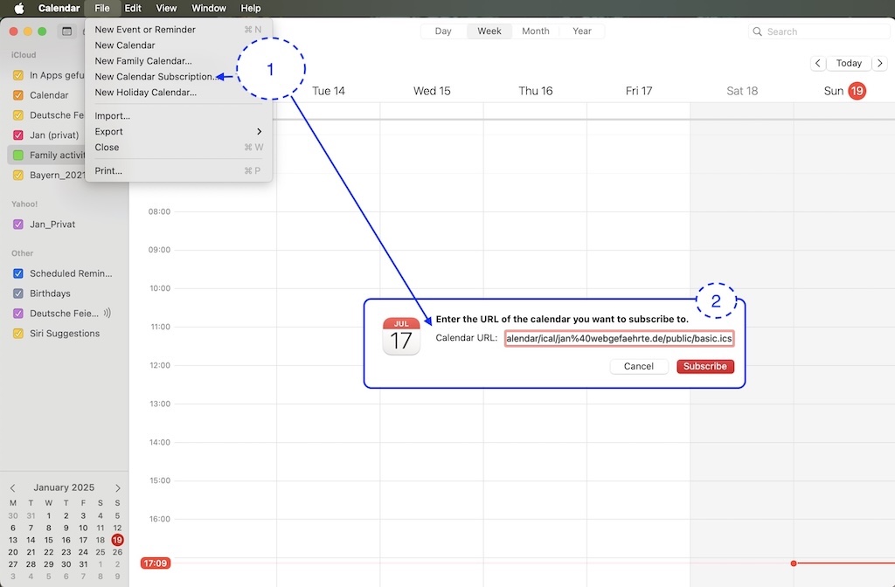Click the Sun 19 day header
The height and width of the screenshot is (587, 895).
point(845,91)
